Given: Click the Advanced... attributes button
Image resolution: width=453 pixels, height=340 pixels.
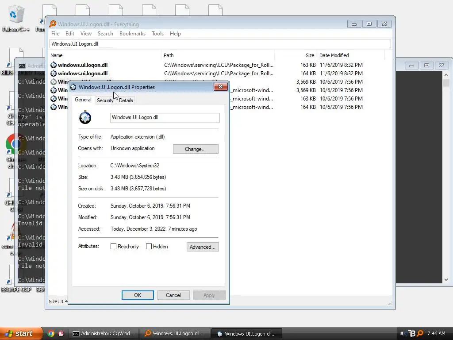Looking at the screenshot, I should (203, 247).
